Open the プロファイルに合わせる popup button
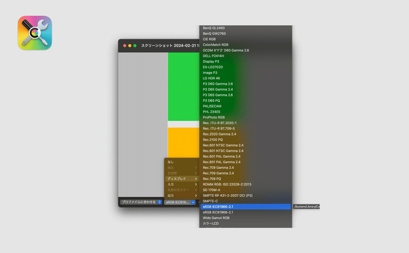Image resolution: width=409 pixels, height=253 pixels. [x=141, y=202]
